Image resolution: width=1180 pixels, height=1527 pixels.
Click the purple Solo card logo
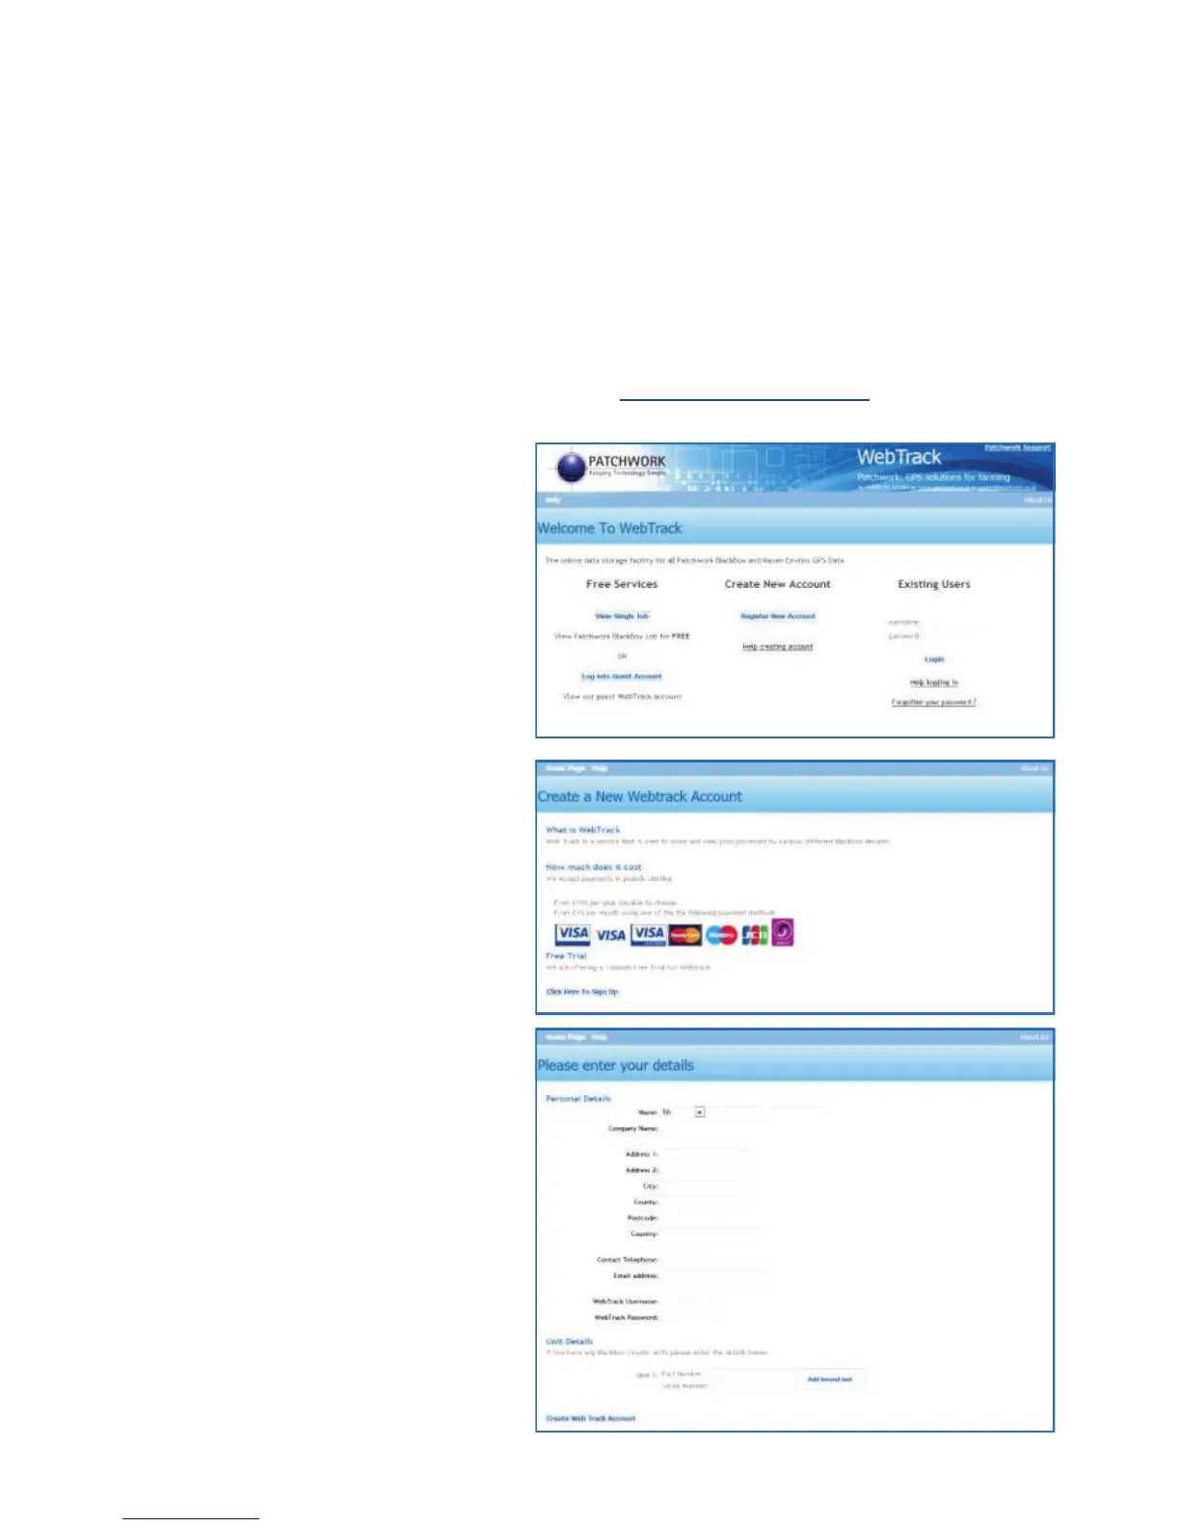(783, 932)
